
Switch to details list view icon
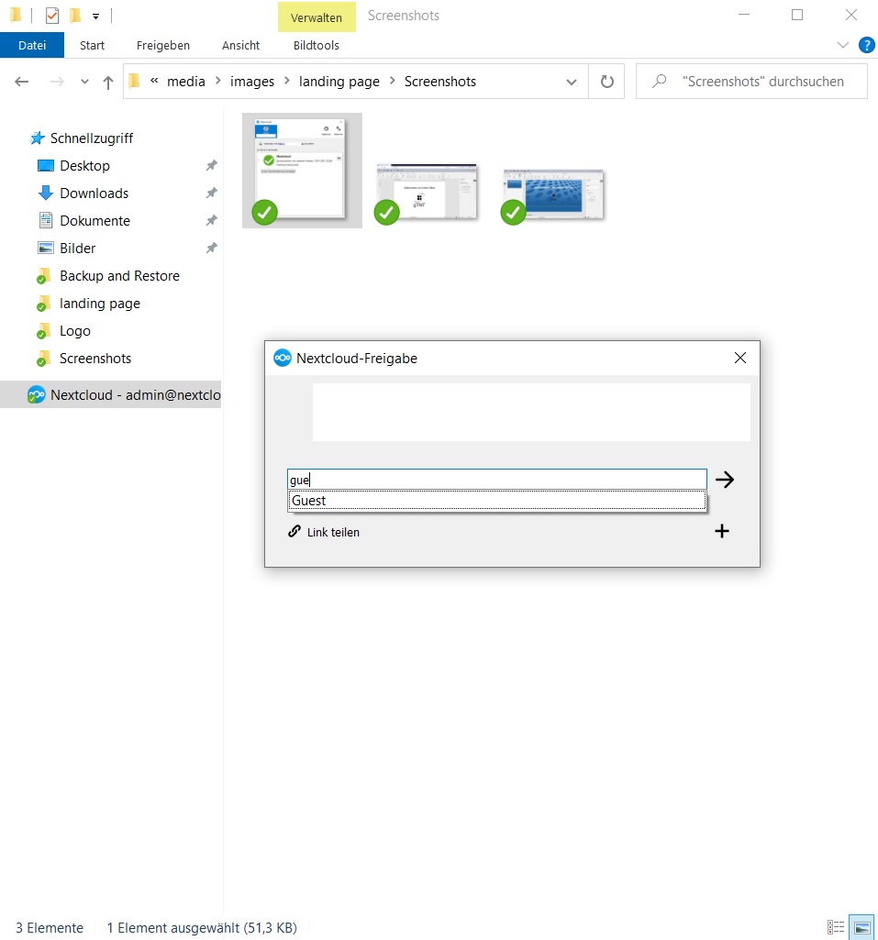[836, 927]
